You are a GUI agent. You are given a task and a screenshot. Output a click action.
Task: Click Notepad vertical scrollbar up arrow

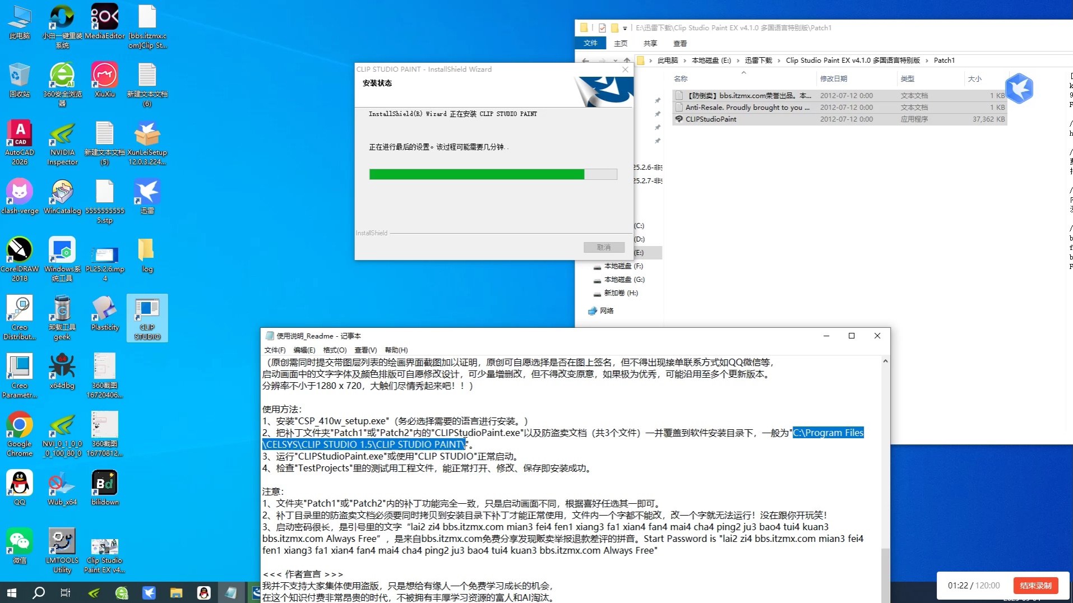tap(885, 361)
